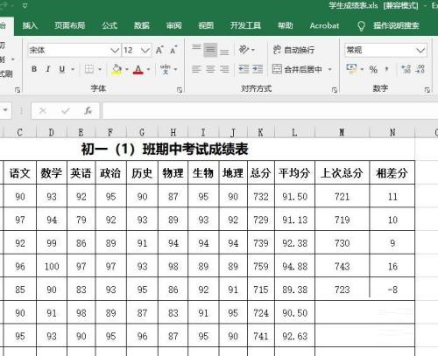Open the 帮助 tab
This screenshot has height=356, width=438.
coord(285,25)
